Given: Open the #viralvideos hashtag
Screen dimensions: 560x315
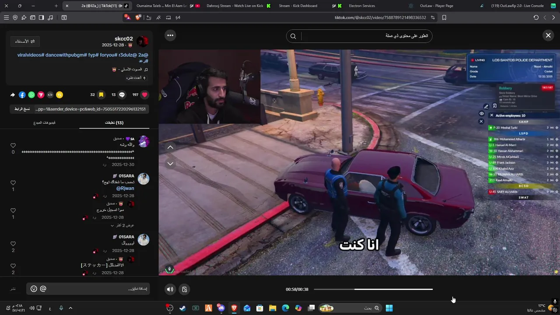Looking at the screenshot, I should [x=31, y=55].
